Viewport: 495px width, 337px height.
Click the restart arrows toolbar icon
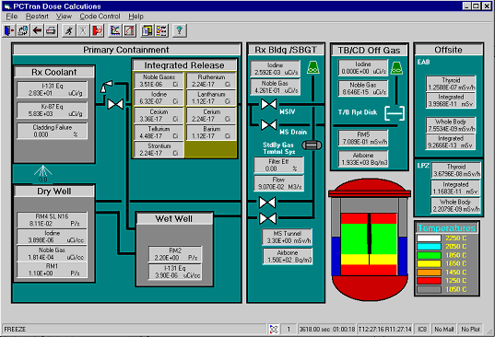[x=23, y=30]
